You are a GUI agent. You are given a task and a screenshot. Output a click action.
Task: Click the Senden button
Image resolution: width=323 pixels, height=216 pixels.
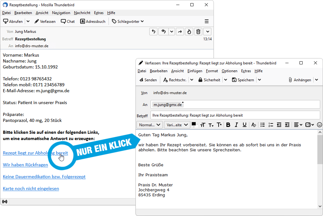pyautogui.click(x=148, y=80)
